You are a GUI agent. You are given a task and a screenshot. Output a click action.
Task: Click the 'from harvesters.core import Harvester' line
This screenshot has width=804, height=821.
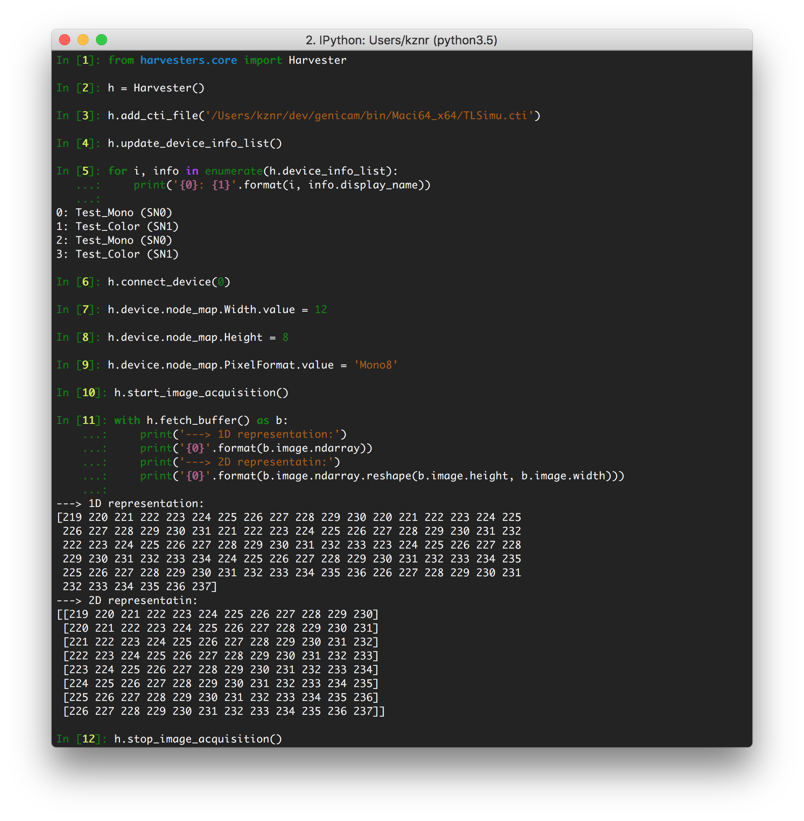[227, 60]
